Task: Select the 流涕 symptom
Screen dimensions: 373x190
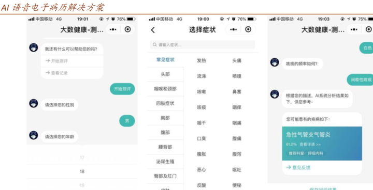Action: tap(202, 76)
